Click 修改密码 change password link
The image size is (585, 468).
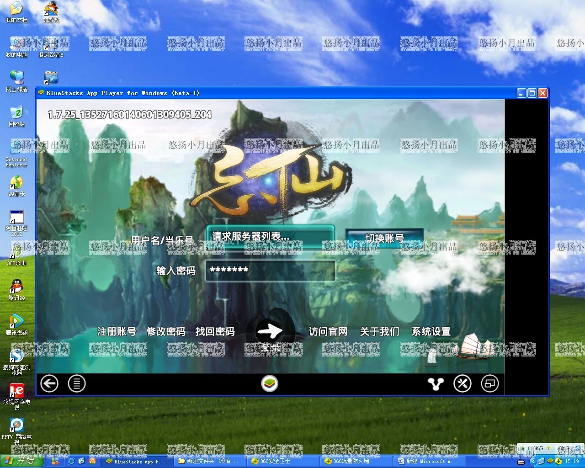coord(166,331)
